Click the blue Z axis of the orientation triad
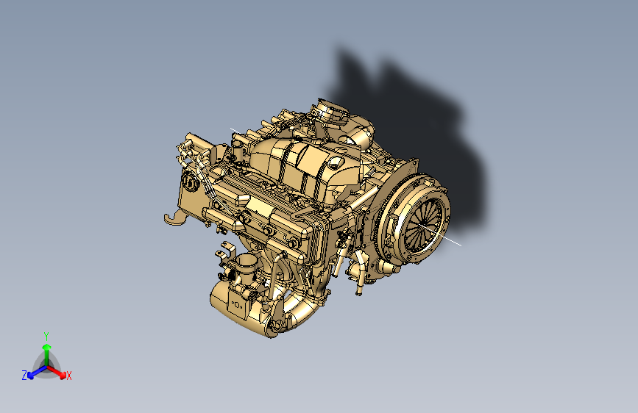Viewport: 638px width, 413px height. tap(38, 373)
